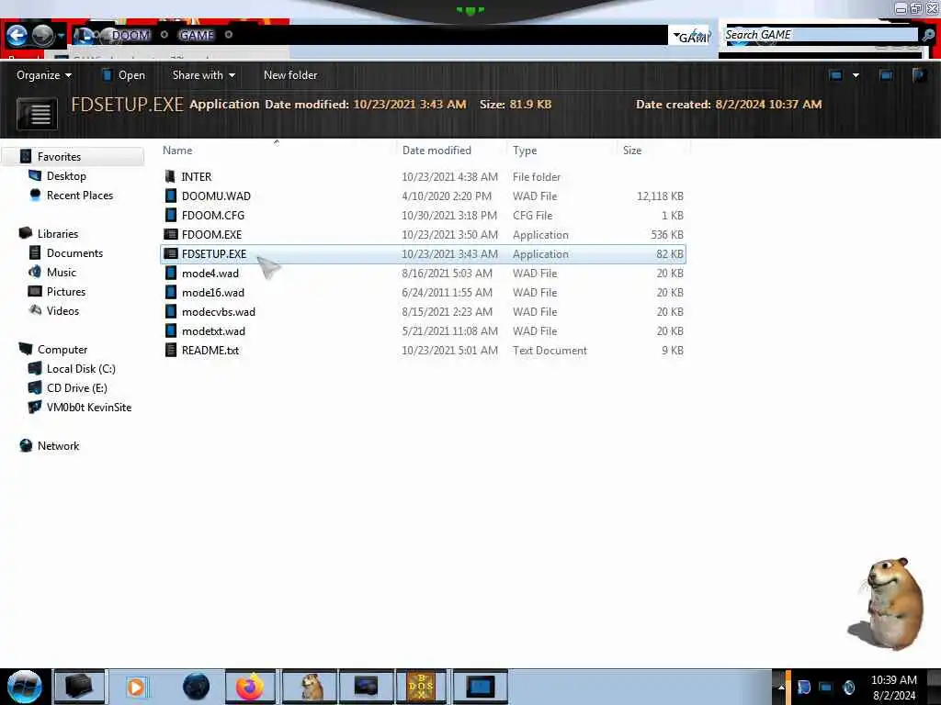Click the 6/24/2011 1:55 AM date cell
The height and width of the screenshot is (705, 941).
coord(448,293)
